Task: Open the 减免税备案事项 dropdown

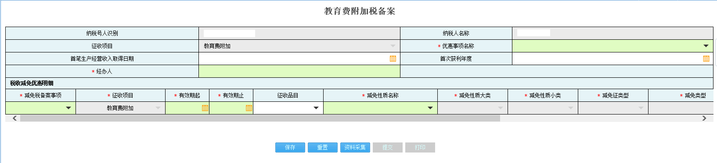Action: (68, 108)
